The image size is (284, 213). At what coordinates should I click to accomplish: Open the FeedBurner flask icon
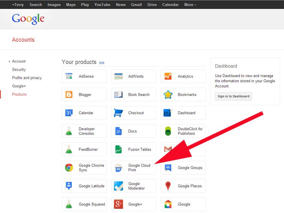(x=69, y=149)
